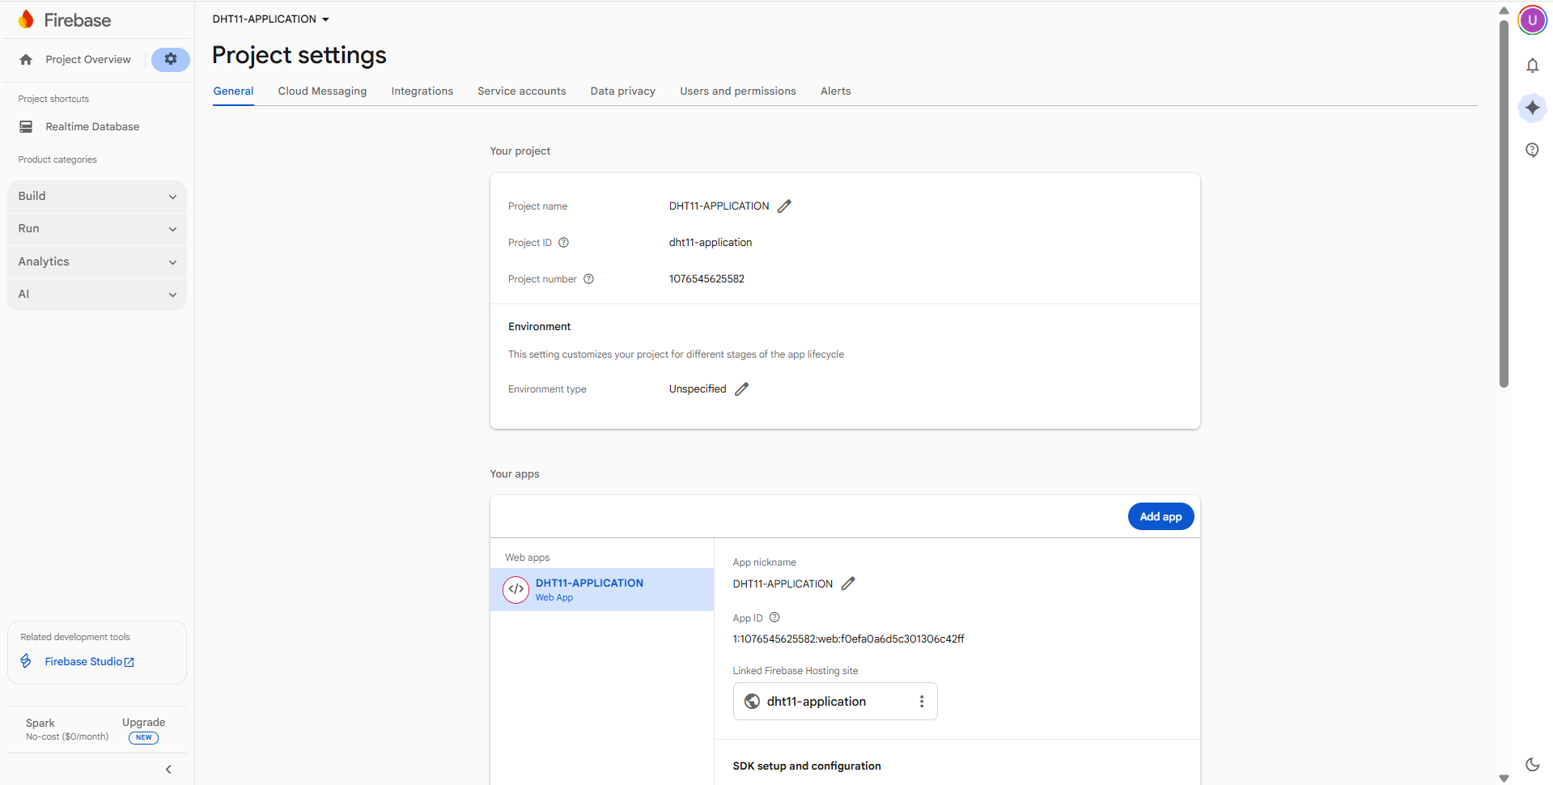Image resolution: width=1553 pixels, height=785 pixels.
Task: Show Project ID help tooltip icon
Action: point(564,243)
